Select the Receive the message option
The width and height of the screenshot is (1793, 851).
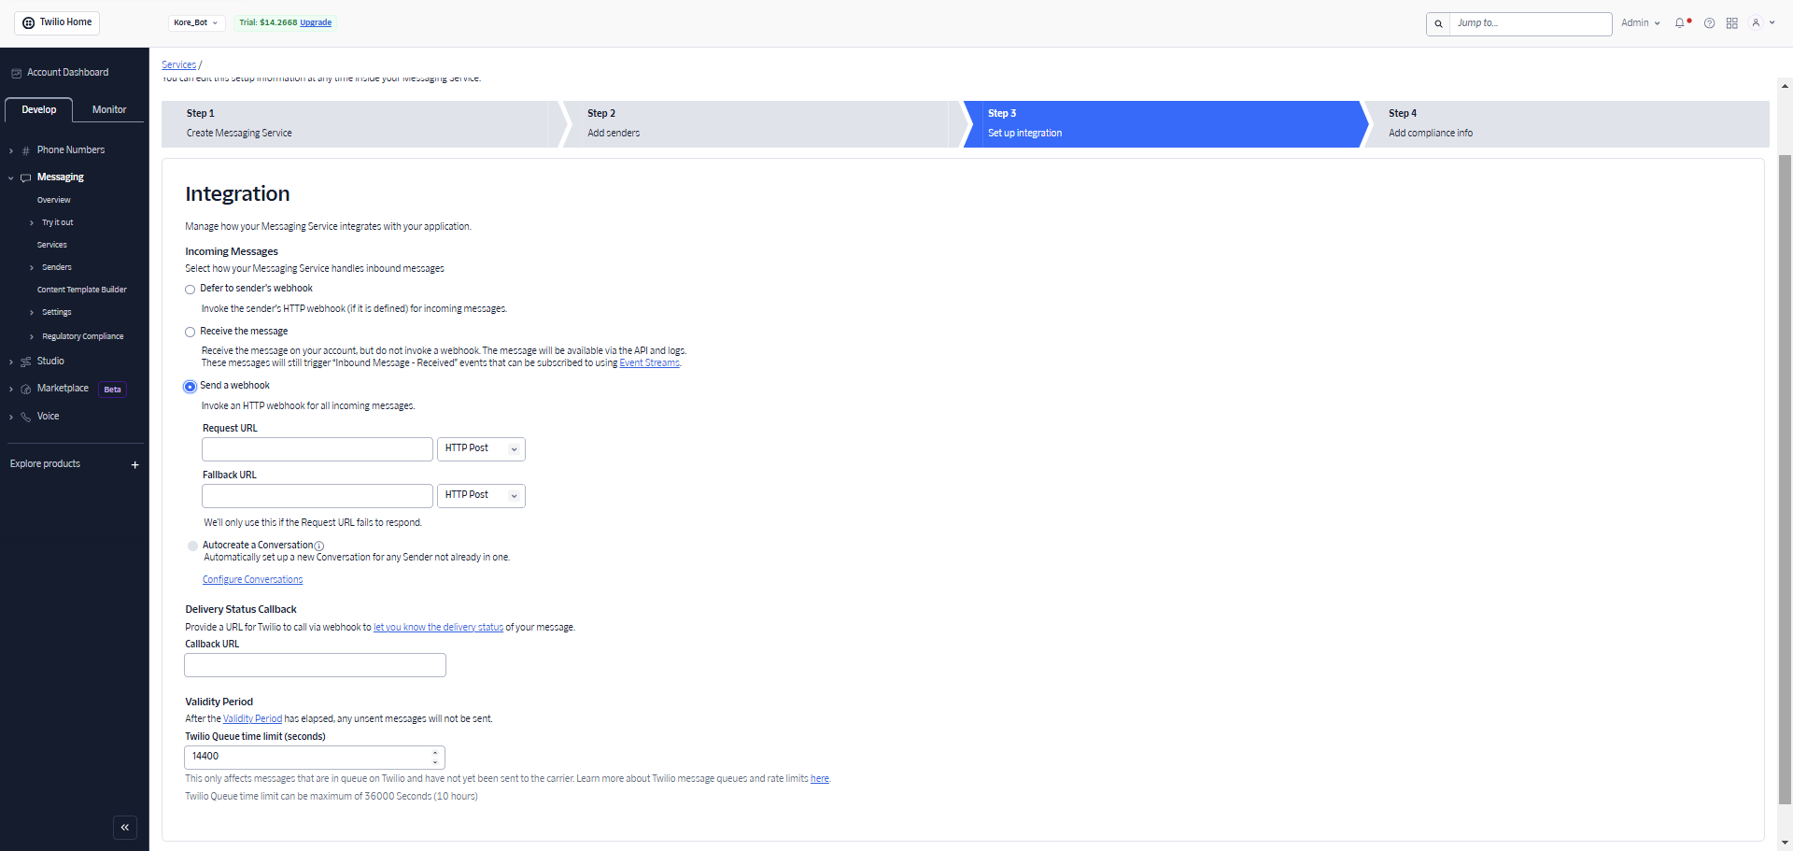click(x=191, y=333)
